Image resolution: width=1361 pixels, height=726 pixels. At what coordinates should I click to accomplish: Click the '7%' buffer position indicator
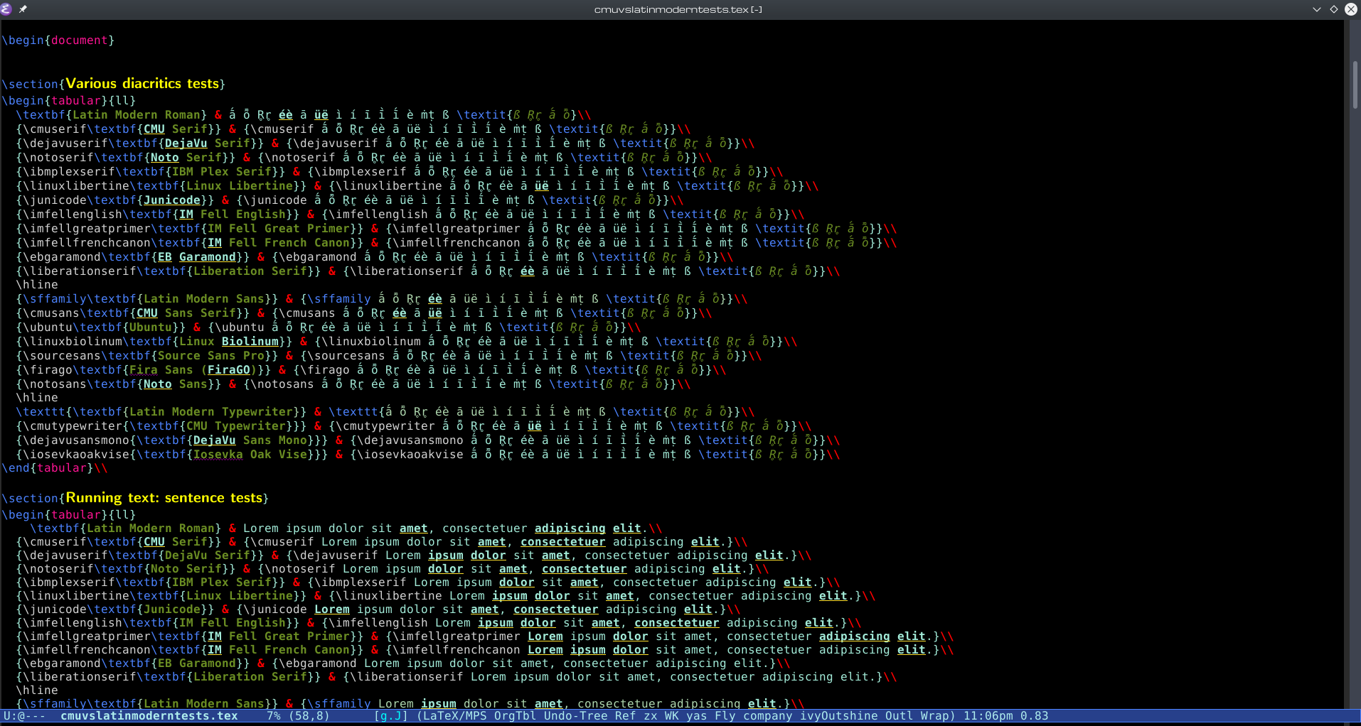click(274, 716)
